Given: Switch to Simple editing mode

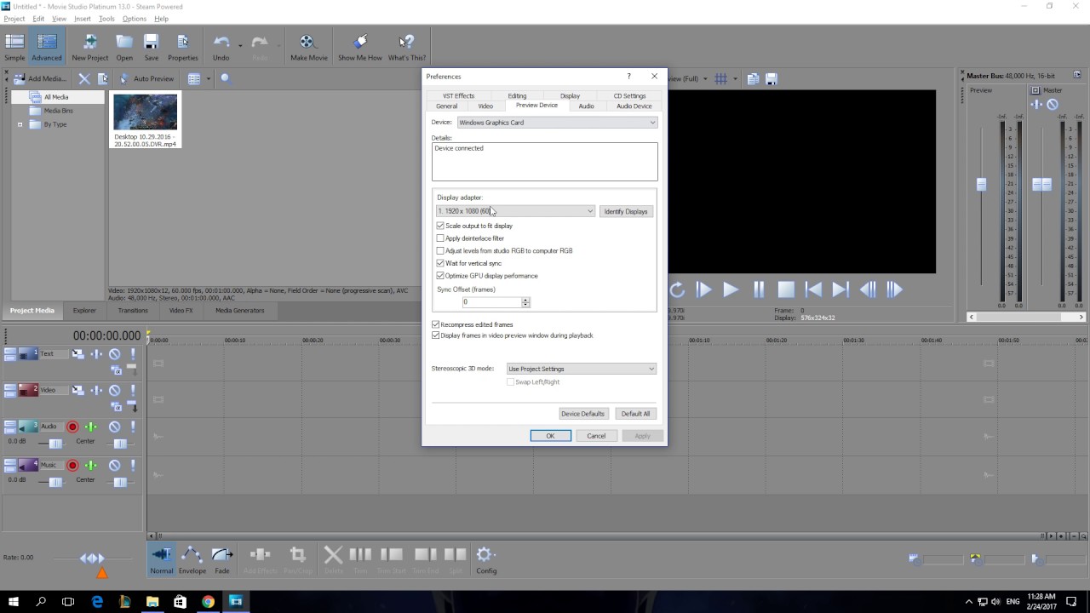Looking at the screenshot, I should 14,48.
